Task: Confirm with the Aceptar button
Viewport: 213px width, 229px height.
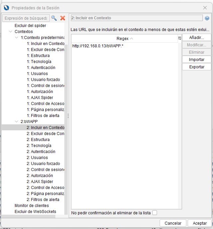Action: pyautogui.click(x=199, y=223)
